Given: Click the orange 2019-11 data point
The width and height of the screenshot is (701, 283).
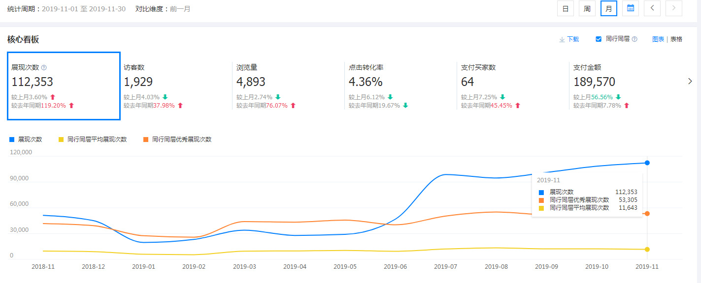Looking at the screenshot, I should 647,213.
